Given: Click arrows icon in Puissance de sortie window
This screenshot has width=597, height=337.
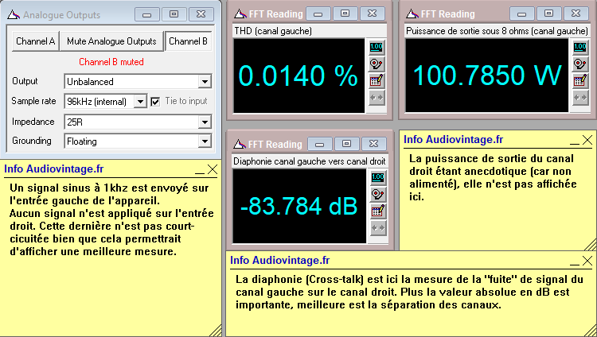Looking at the screenshot, I should pos(579,98).
